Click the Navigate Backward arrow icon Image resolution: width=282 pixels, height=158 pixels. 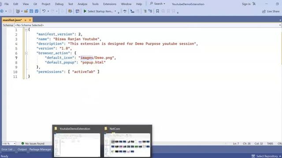(2, 11)
